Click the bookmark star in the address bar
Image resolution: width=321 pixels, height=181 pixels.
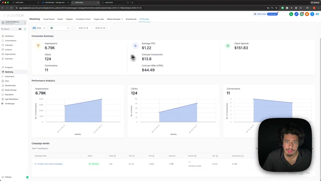tap(276, 8)
